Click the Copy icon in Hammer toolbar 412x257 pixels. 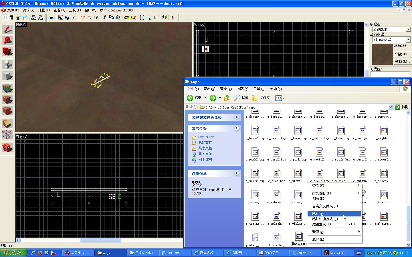coord(111,18)
